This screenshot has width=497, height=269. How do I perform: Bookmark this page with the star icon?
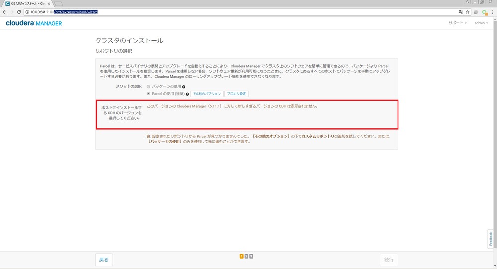(x=467, y=12)
